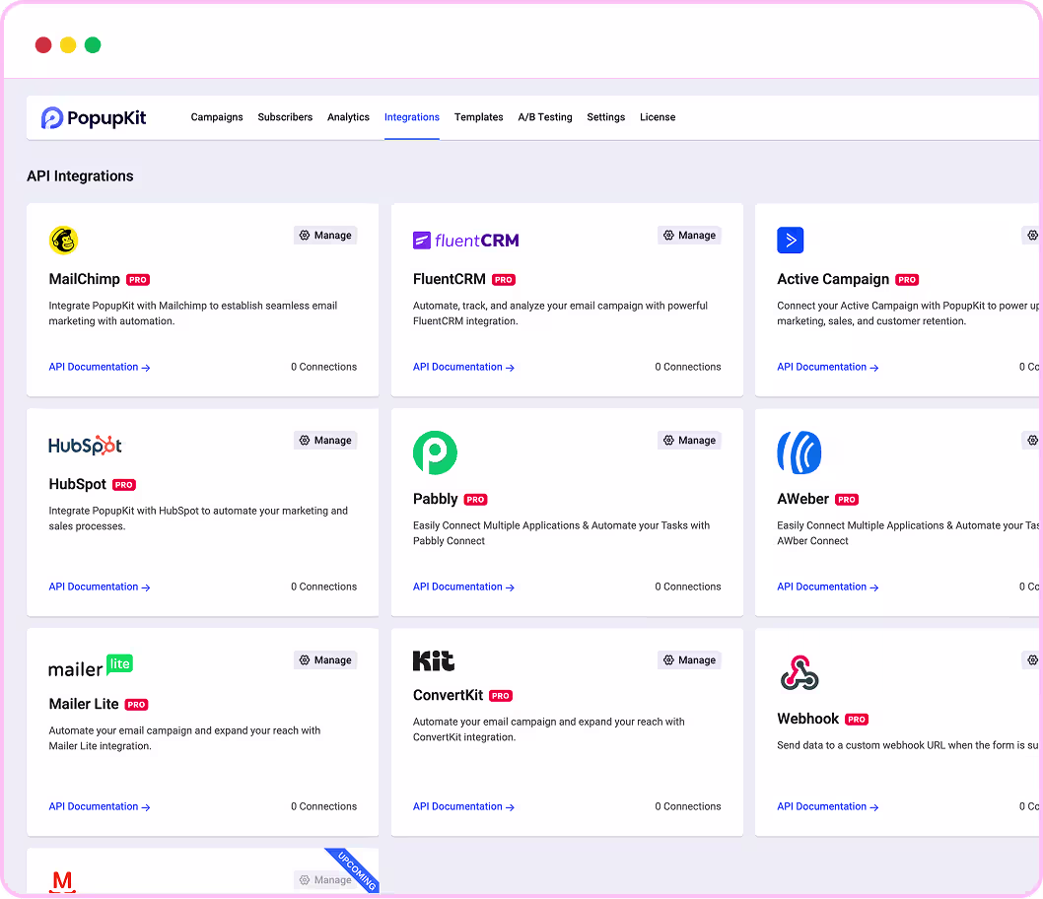Open FluentCRM API Documentation link
The height and width of the screenshot is (899, 1043).
(463, 367)
